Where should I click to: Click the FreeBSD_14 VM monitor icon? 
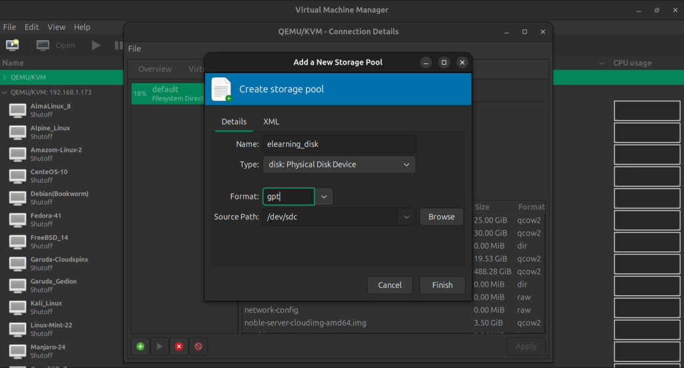tap(17, 242)
